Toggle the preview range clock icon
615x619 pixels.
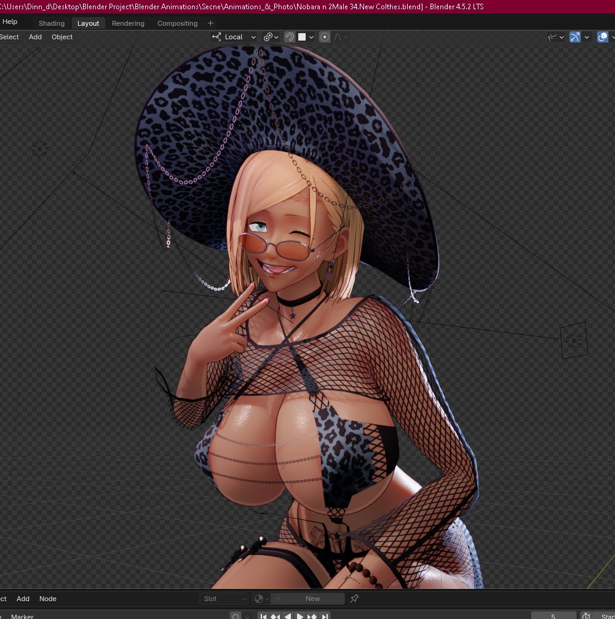click(586, 617)
